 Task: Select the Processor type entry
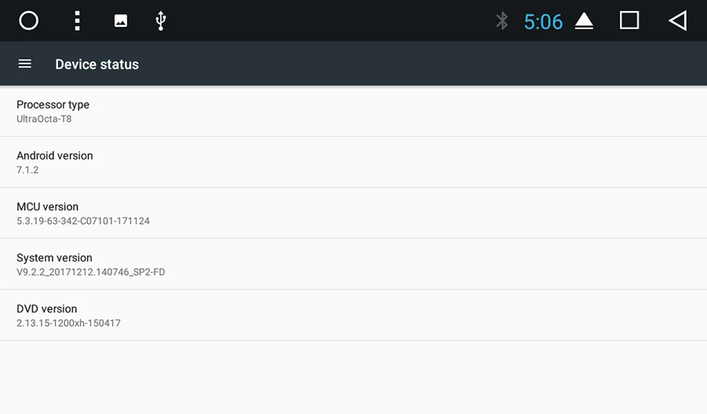tap(353, 111)
